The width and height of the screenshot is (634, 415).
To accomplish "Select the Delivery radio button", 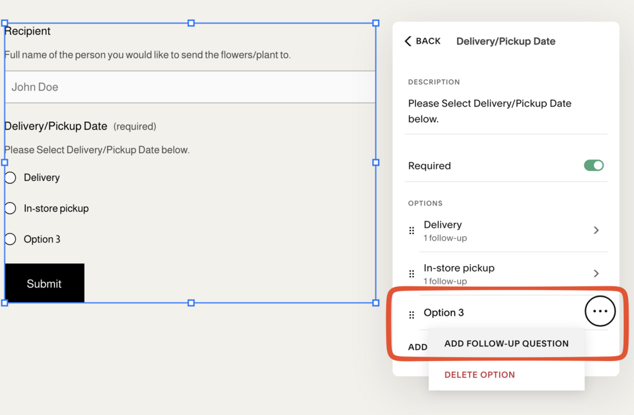I will click(10, 178).
